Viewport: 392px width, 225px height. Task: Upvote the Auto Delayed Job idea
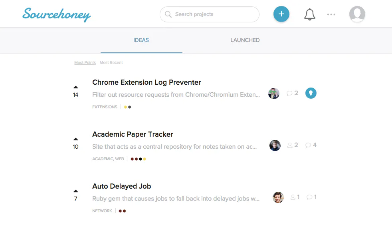(76, 191)
